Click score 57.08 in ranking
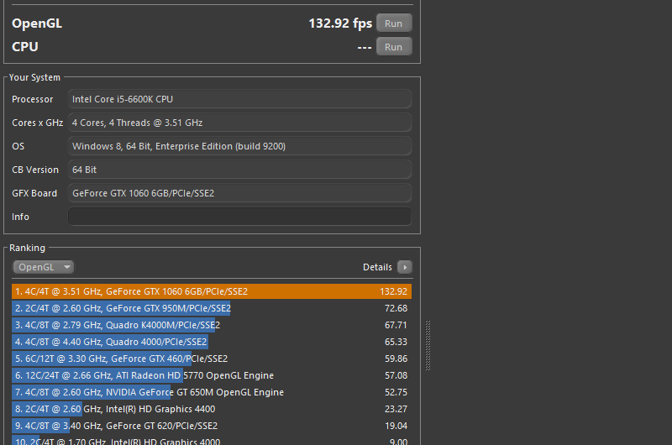The height and width of the screenshot is (445, 672). [x=396, y=375]
